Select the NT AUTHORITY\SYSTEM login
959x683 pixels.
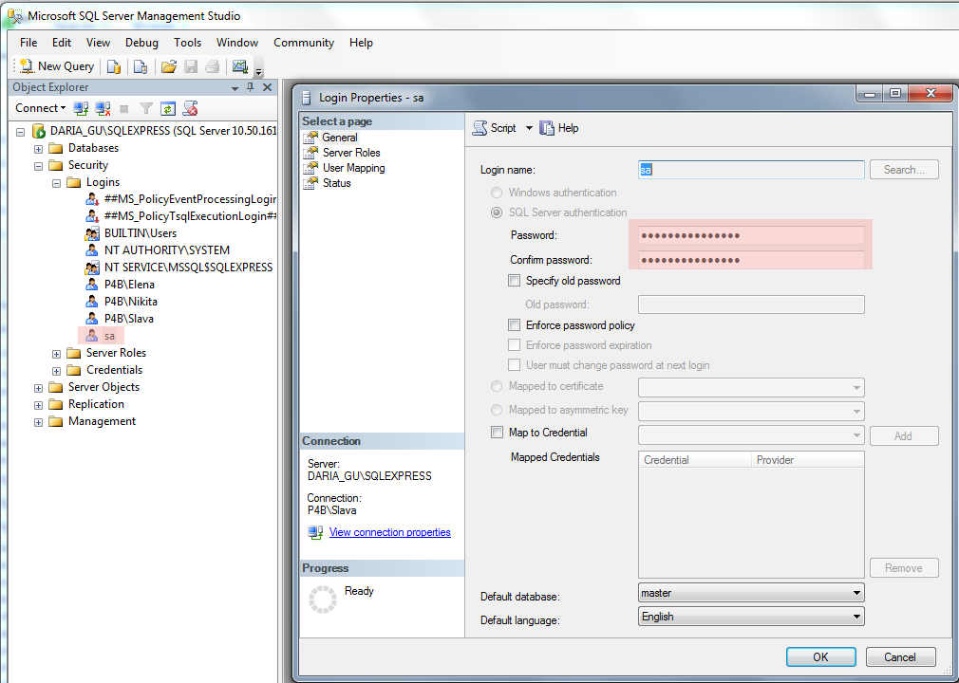(x=166, y=250)
